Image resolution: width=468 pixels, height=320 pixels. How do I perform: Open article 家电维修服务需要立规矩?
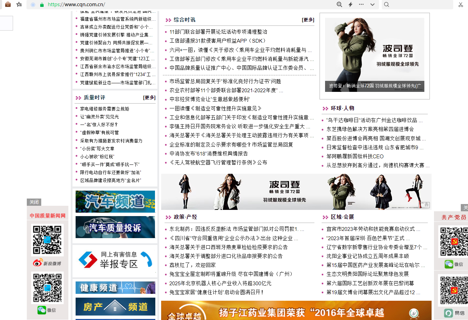[104, 109]
